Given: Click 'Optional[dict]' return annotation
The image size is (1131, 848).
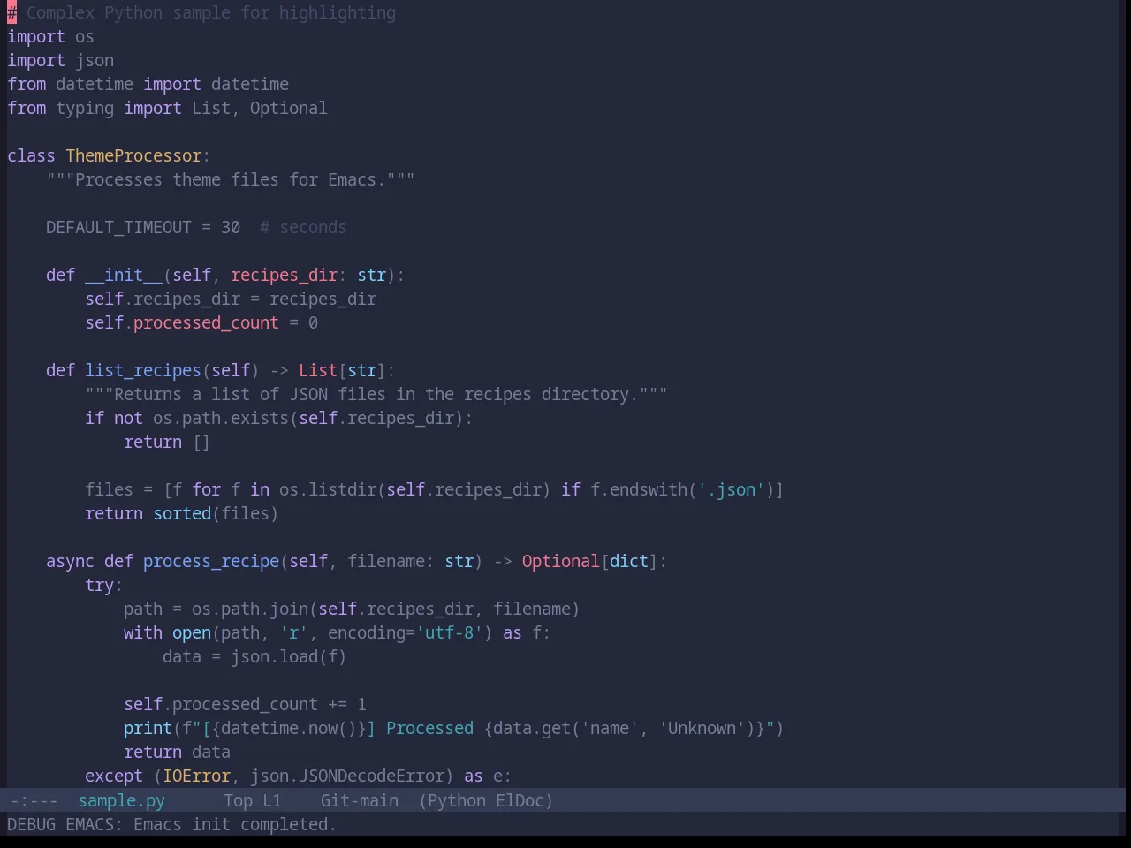Looking at the screenshot, I should pos(590,561).
